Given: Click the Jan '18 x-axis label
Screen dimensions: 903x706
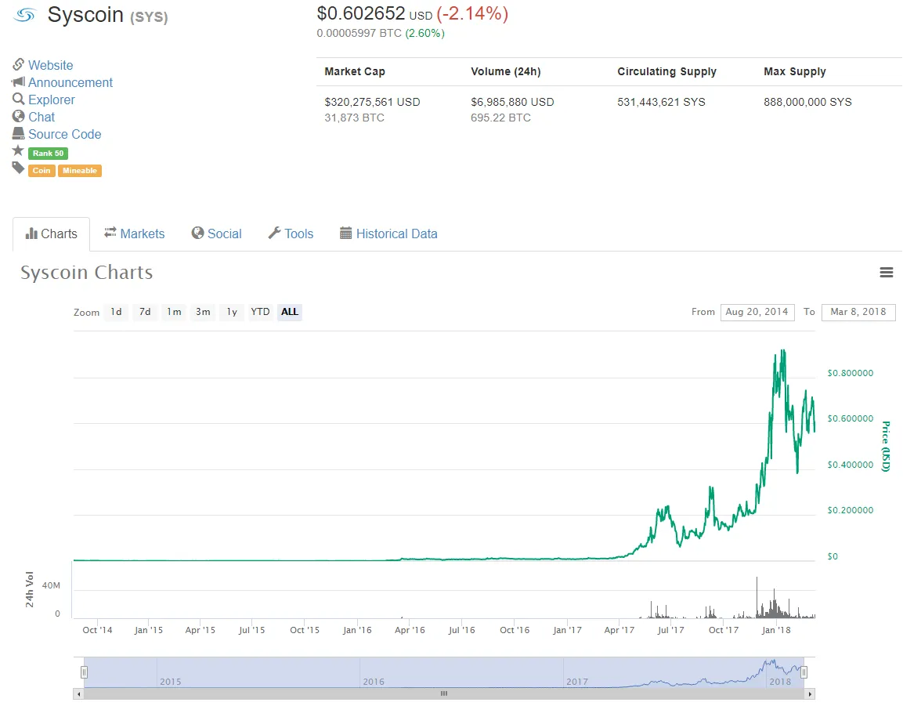Looking at the screenshot, I should 775,630.
